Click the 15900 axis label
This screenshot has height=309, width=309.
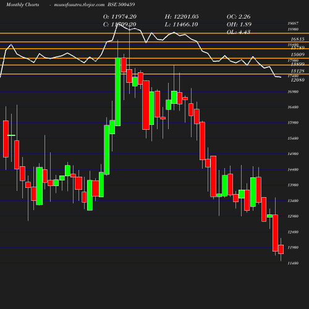coord(293,122)
